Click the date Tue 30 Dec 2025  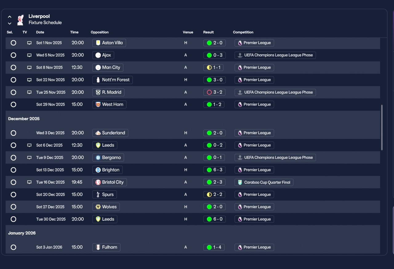(51, 219)
